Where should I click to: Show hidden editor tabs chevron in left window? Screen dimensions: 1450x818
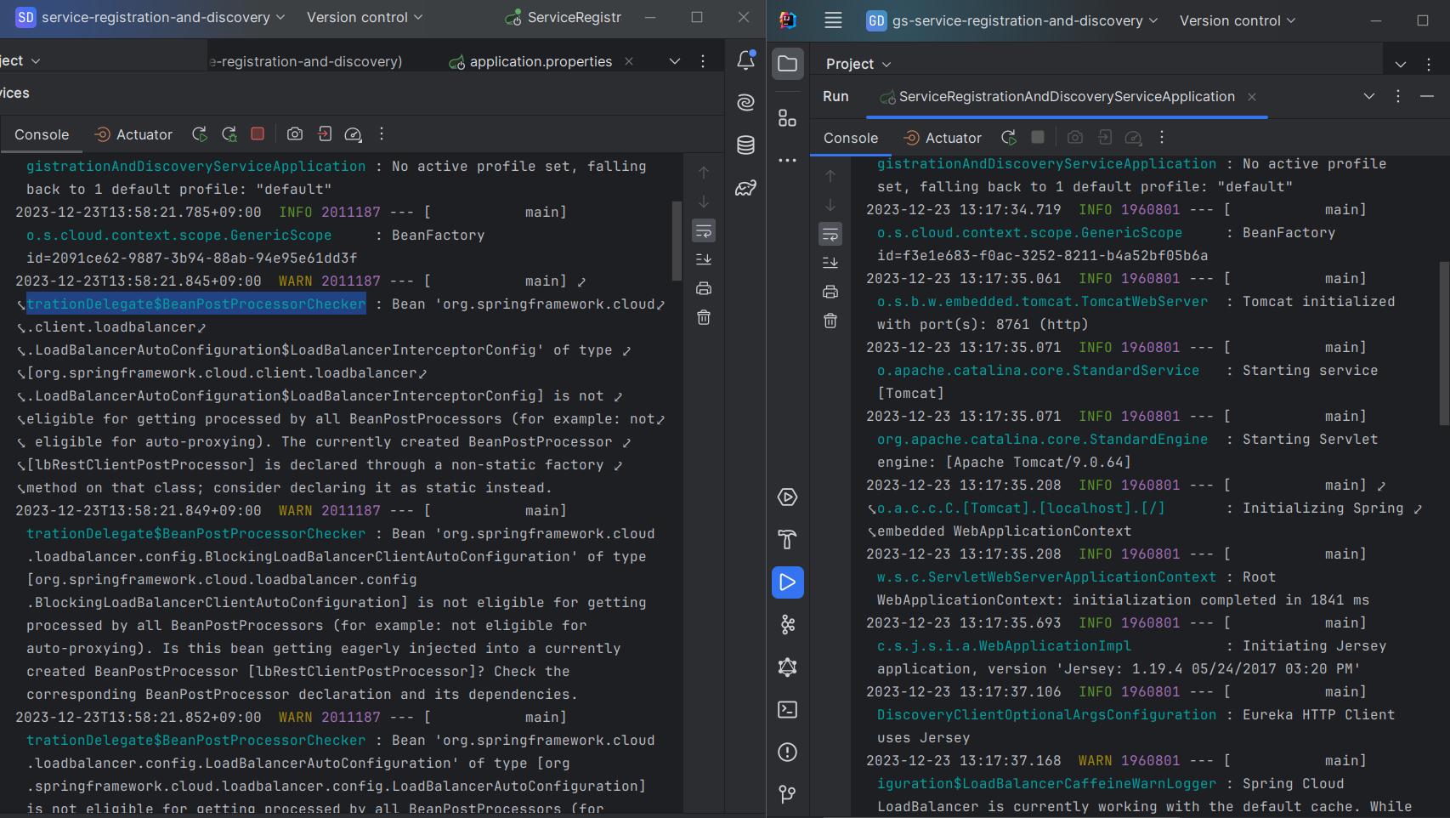click(675, 61)
